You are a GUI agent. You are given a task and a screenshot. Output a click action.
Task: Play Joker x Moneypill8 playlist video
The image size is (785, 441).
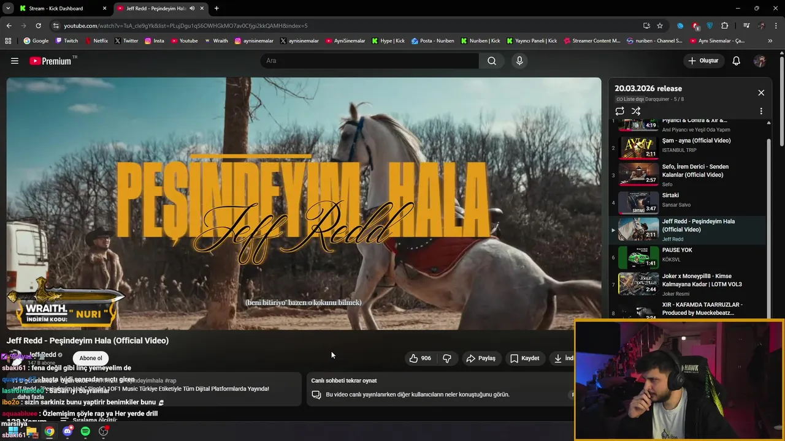pos(688,284)
